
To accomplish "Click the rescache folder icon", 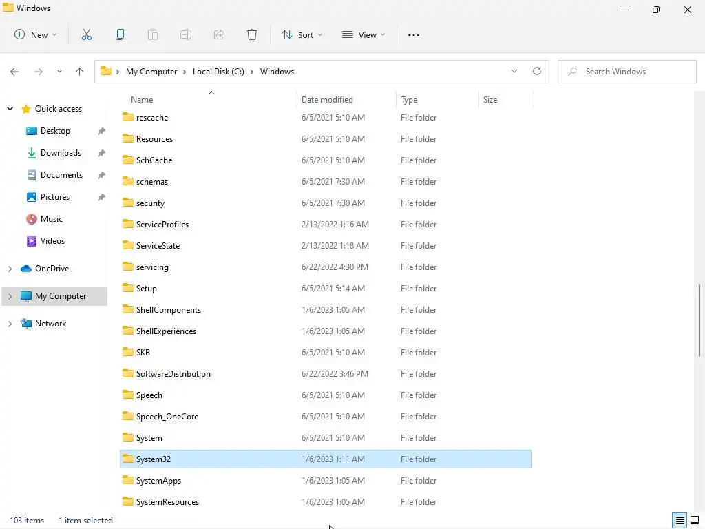I will point(128,117).
